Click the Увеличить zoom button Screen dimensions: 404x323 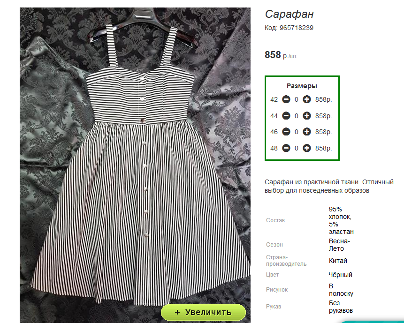(x=203, y=312)
